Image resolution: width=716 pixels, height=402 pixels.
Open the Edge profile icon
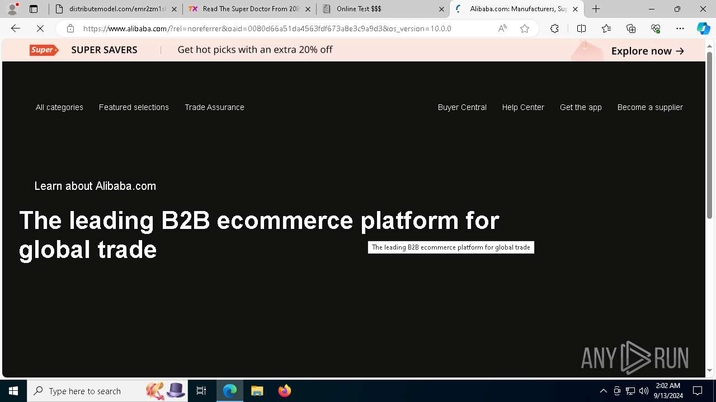(12, 9)
